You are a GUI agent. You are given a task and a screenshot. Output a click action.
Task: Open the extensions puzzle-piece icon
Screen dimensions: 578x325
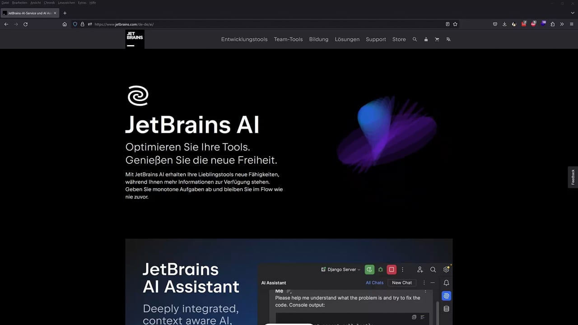(553, 24)
